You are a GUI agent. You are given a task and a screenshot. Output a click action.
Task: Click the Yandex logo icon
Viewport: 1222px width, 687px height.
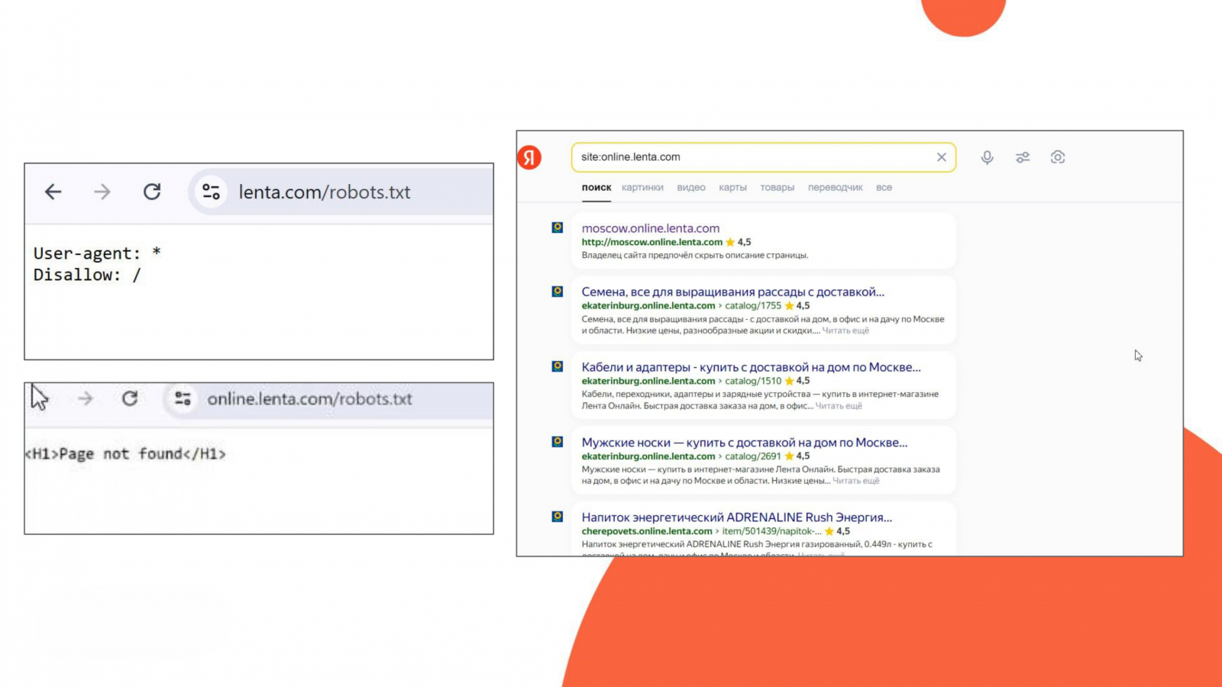click(x=529, y=157)
